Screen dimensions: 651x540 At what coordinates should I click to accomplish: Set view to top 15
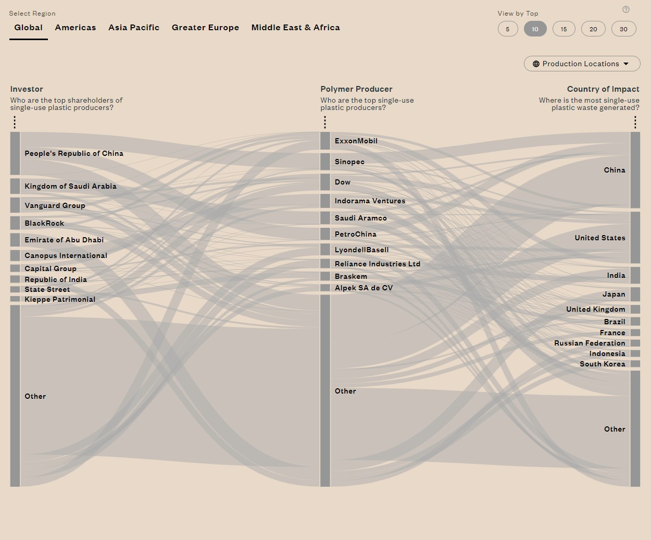pos(564,29)
